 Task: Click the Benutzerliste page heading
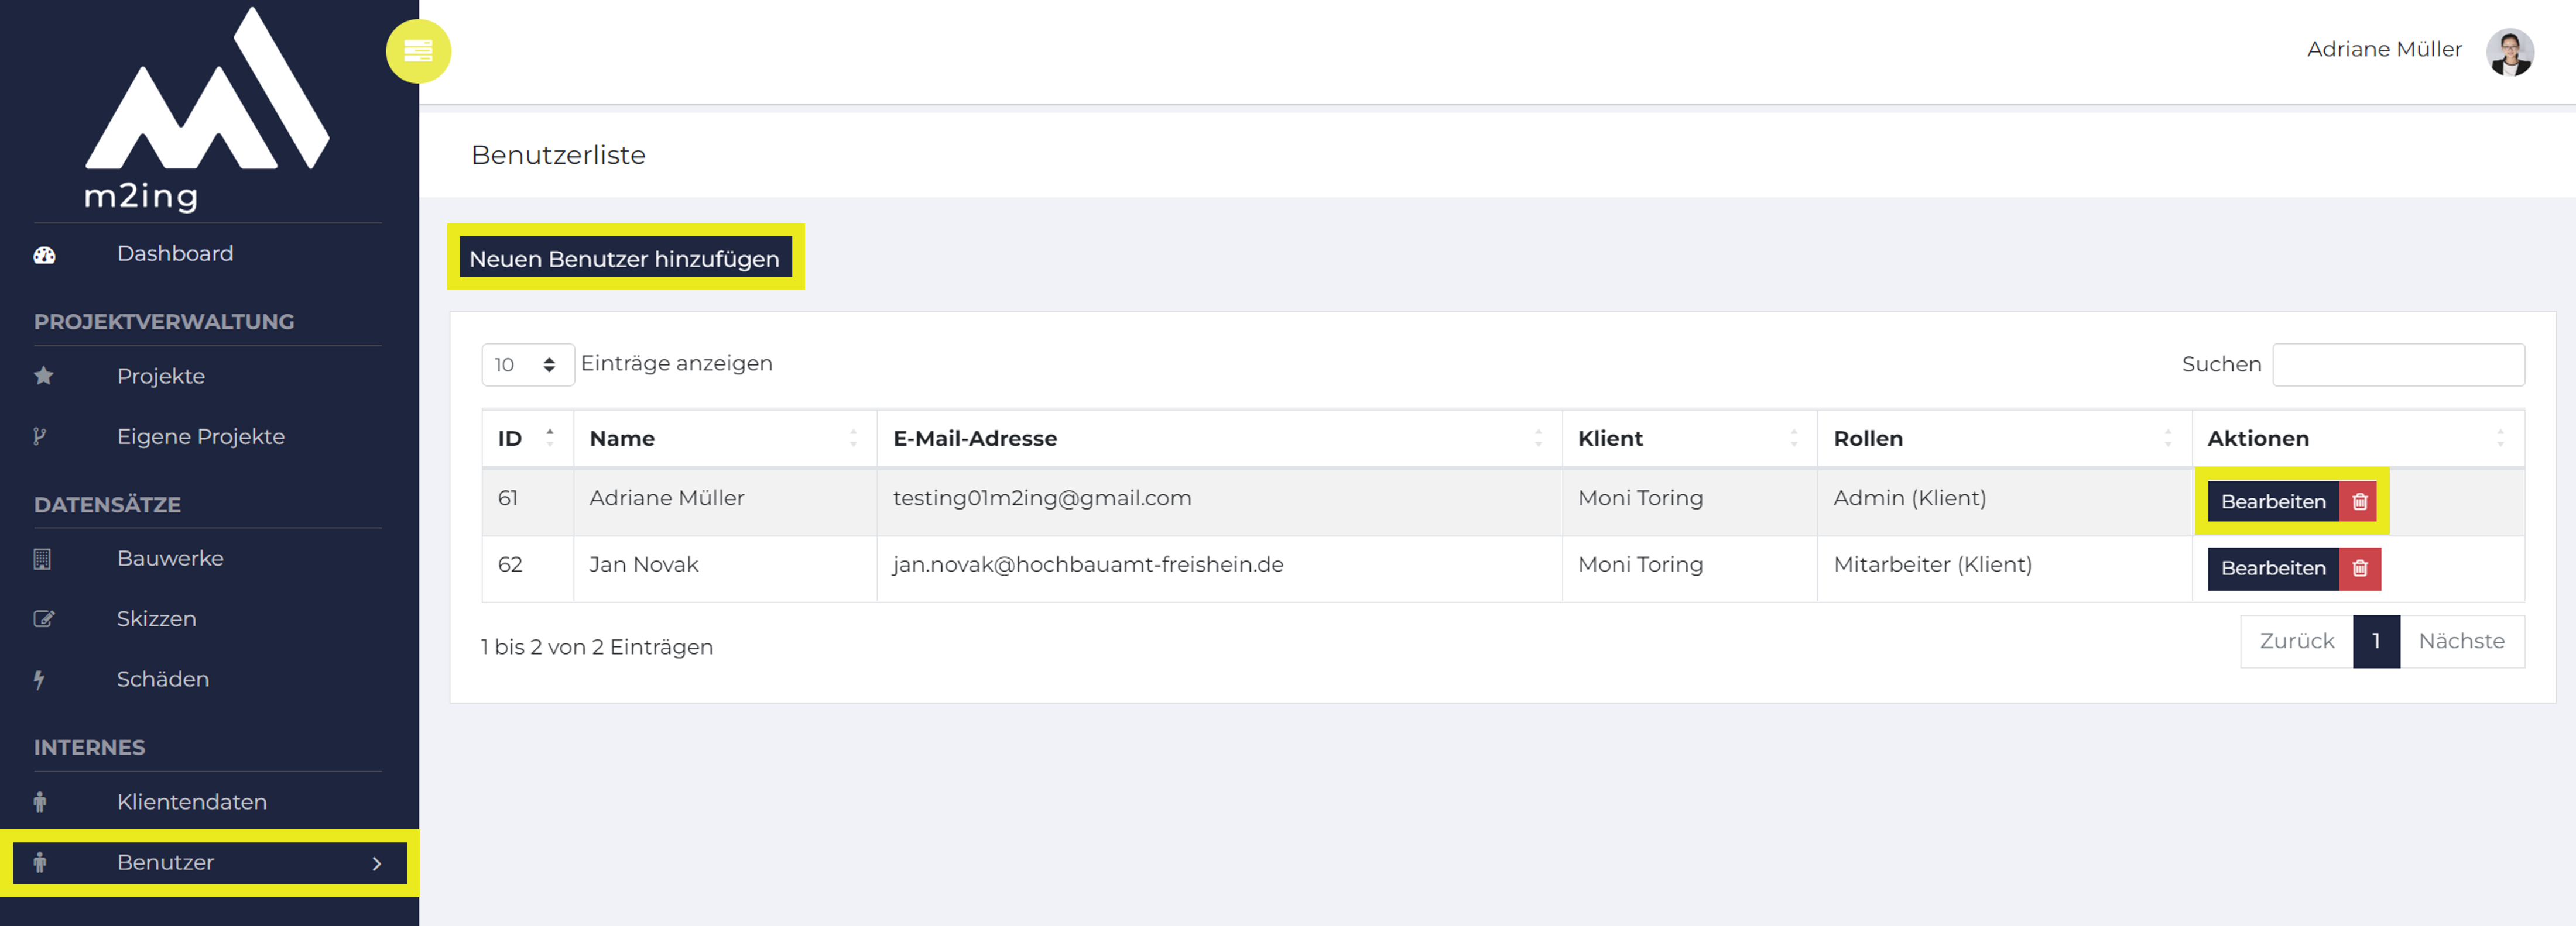coord(558,155)
